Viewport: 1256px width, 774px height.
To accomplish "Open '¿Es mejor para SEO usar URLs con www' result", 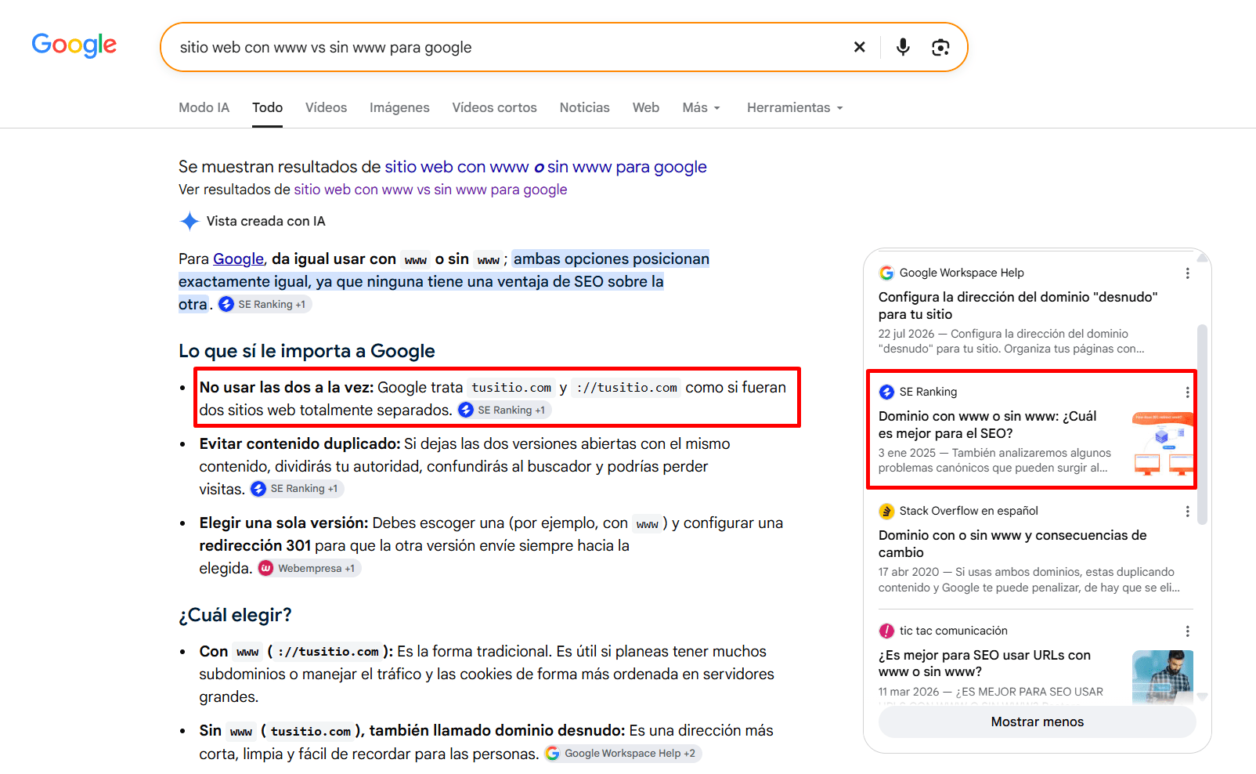I will pos(984,664).
